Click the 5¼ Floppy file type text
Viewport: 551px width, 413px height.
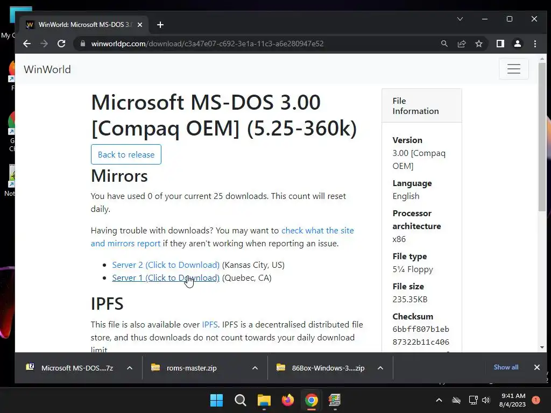(x=413, y=269)
